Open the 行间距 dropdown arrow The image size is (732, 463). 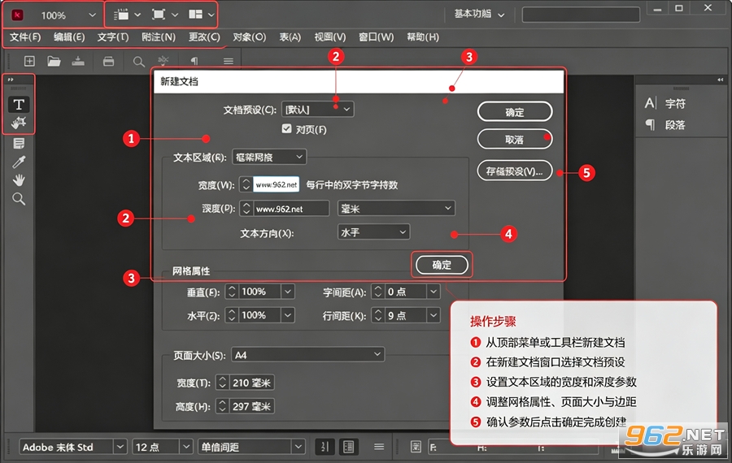coord(434,316)
